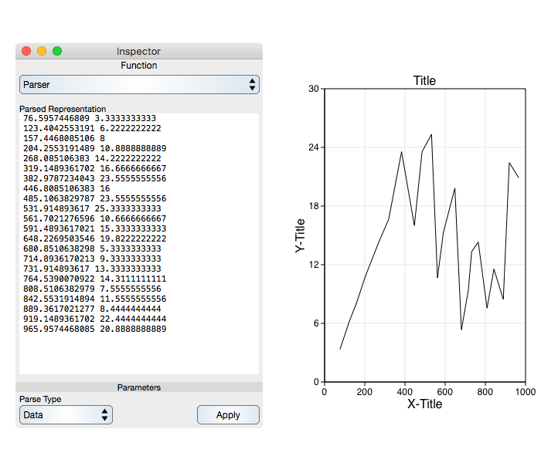Select row 268.085106383 14.2222222222
The width and height of the screenshot is (541, 463).
click(x=92, y=158)
